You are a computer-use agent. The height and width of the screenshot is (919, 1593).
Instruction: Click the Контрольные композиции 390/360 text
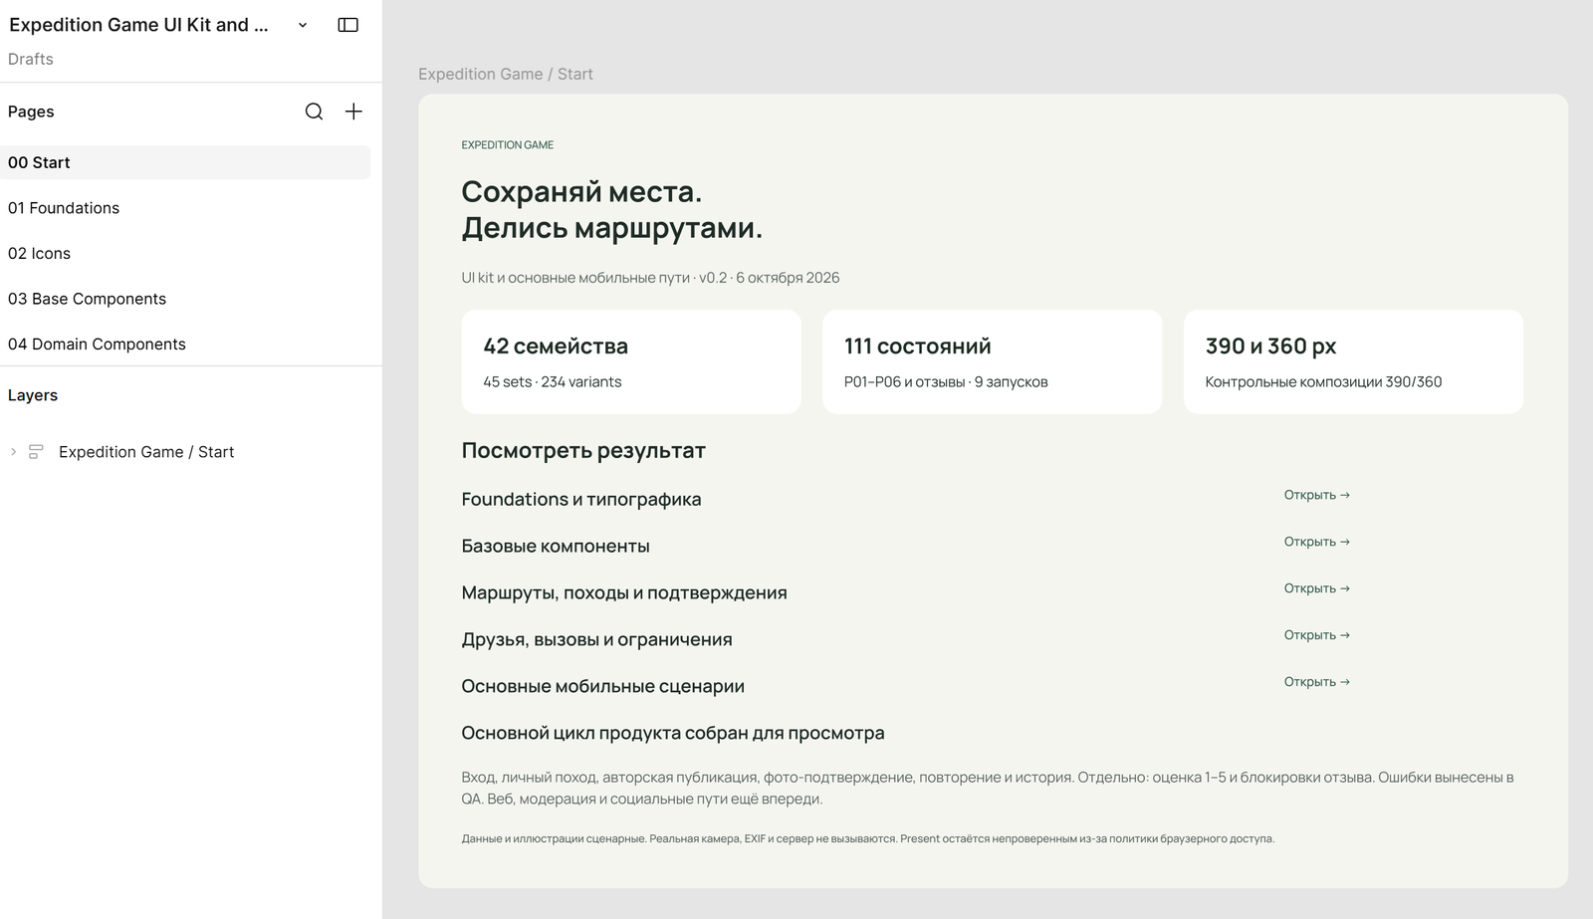(1323, 381)
